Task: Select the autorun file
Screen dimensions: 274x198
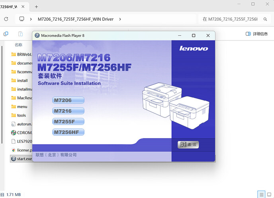Action: (22, 124)
